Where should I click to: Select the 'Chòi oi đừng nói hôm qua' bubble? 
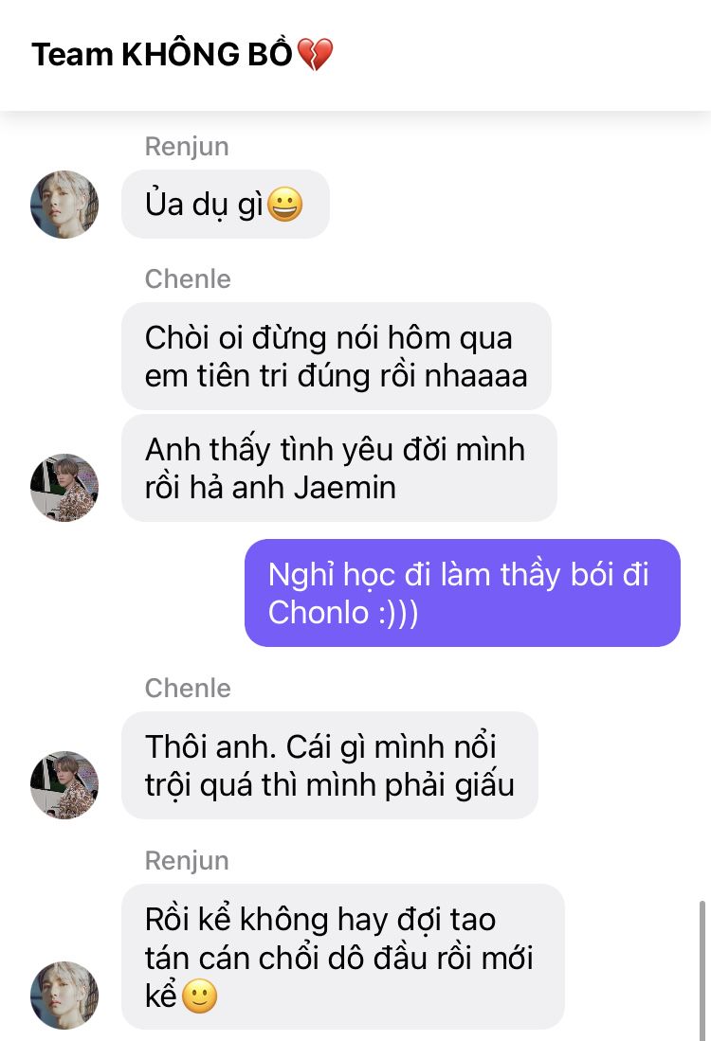point(337,356)
